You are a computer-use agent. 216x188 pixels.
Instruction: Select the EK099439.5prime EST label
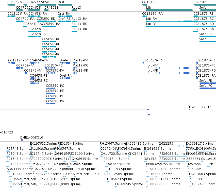tap(139, 144)
